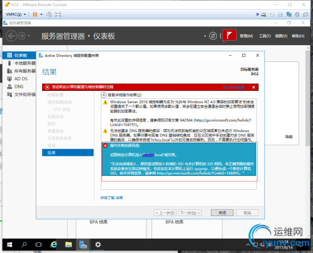Open navigation history dropdown arrow

(x=29, y=36)
